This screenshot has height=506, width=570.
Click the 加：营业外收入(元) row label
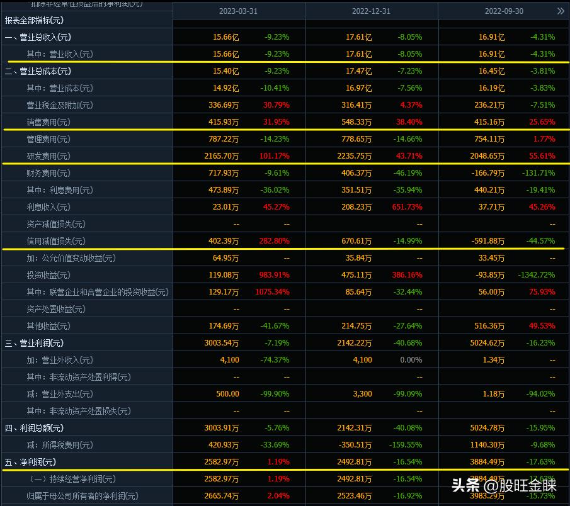point(60,361)
